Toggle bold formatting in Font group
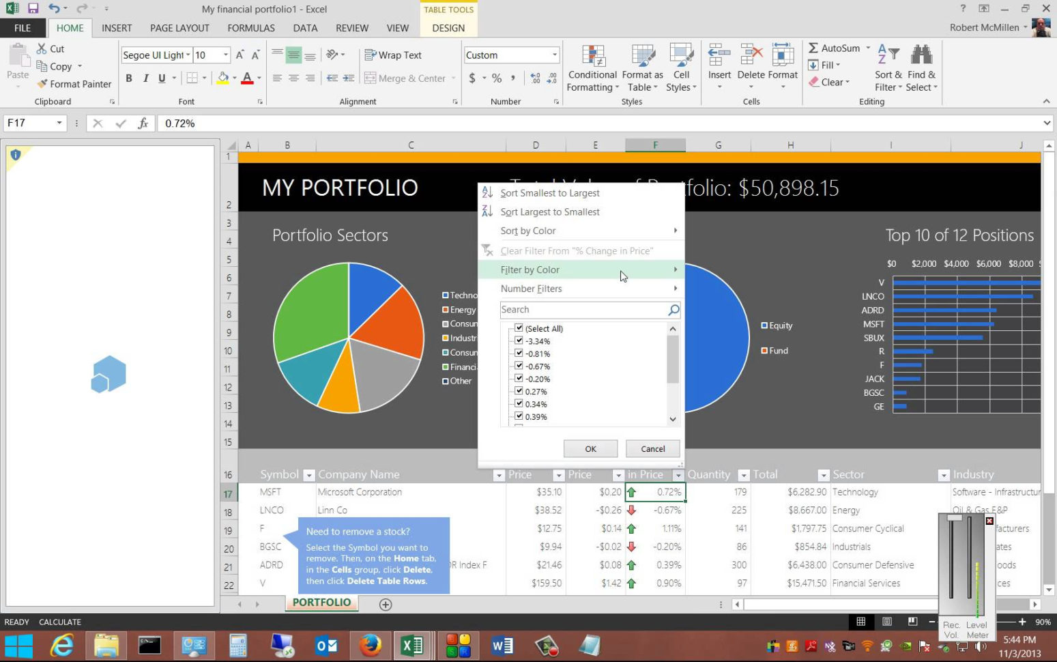1057x662 pixels. pos(129,78)
